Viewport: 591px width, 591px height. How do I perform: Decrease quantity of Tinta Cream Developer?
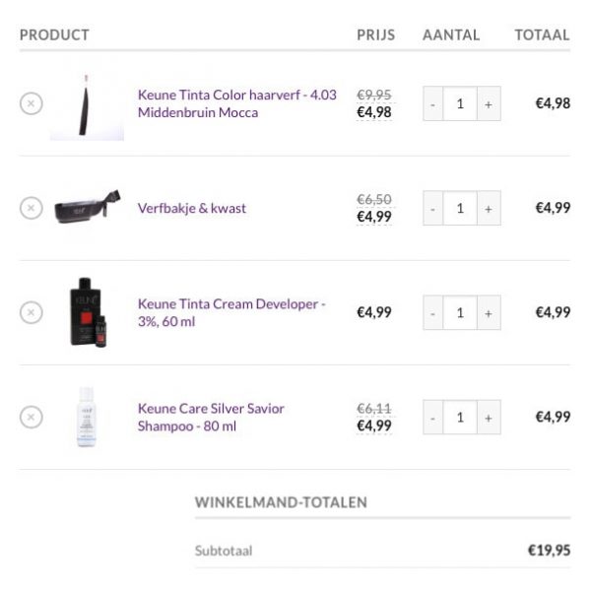(x=432, y=312)
